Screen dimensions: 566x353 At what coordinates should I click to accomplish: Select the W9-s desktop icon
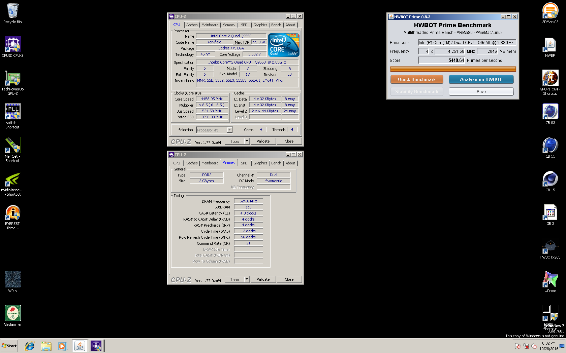[x=12, y=282]
